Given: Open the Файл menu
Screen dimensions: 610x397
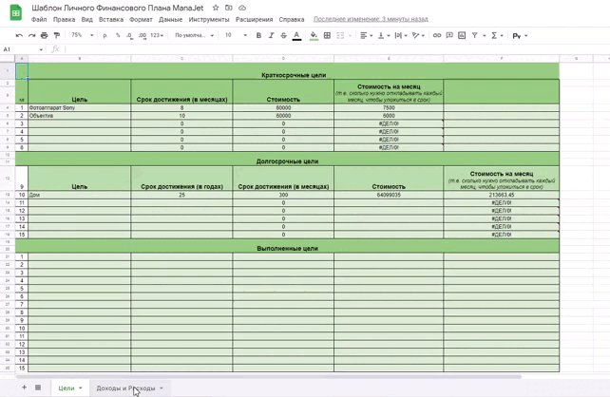Looking at the screenshot, I should tap(39, 19).
